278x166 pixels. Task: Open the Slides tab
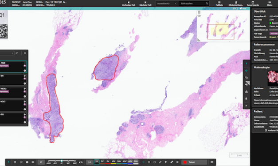point(270,4)
